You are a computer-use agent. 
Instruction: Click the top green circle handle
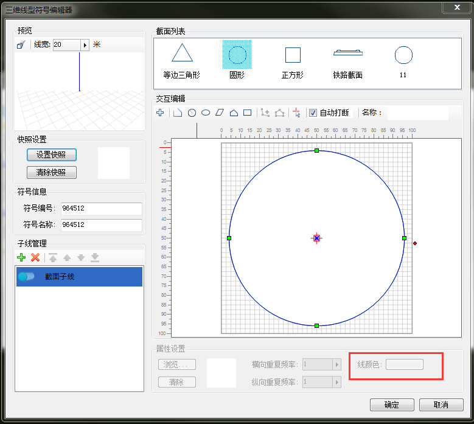tap(316, 150)
